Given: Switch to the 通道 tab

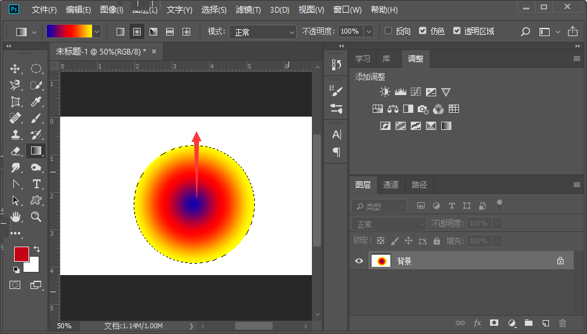Looking at the screenshot, I should tap(390, 184).
